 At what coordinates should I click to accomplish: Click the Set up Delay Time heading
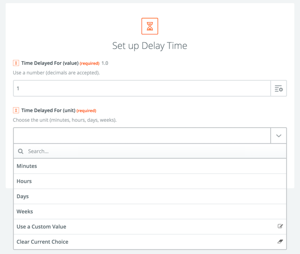150,46
